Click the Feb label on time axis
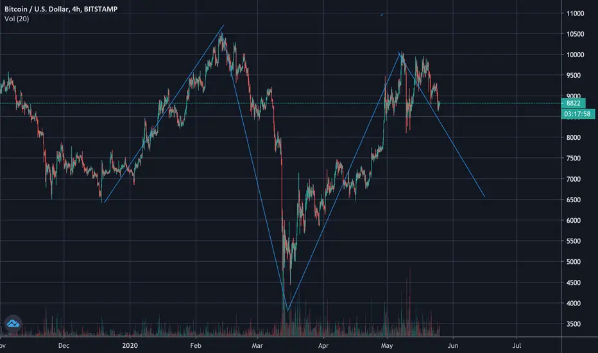 pyautogui.click(x=196, y=345)
